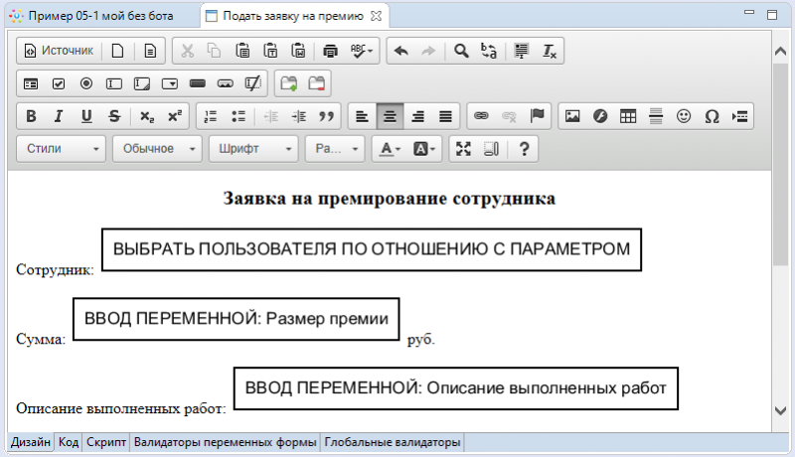Viewport: 795px width, 457px height.
Task: Toggle bold formatting
Action: click(31, 116)
